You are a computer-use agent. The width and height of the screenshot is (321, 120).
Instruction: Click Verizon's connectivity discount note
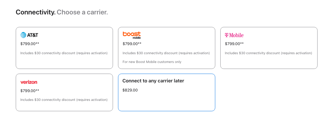point(64,100)
